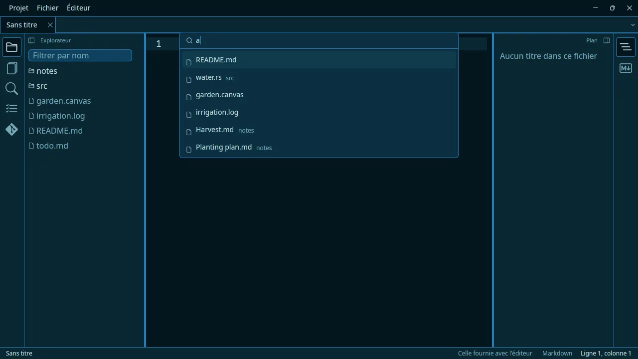Screen dimensions: 638x359
Task: Restore down the editor window
Action: pyautogui.click(x=613, y=8)
